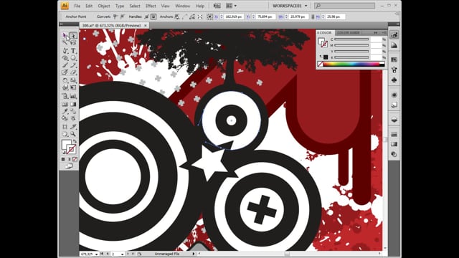
Task: Pick the Paintbrush tool
Action: point(65,65)
